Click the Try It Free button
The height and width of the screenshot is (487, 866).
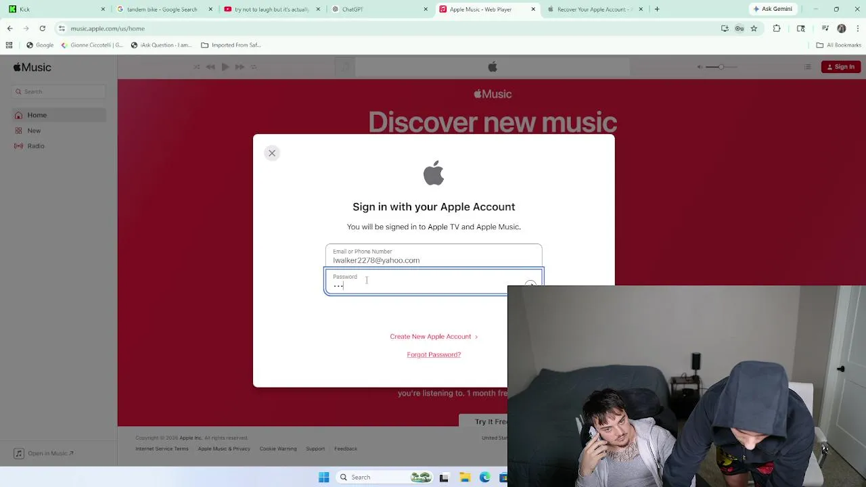[x=483, y=421]
